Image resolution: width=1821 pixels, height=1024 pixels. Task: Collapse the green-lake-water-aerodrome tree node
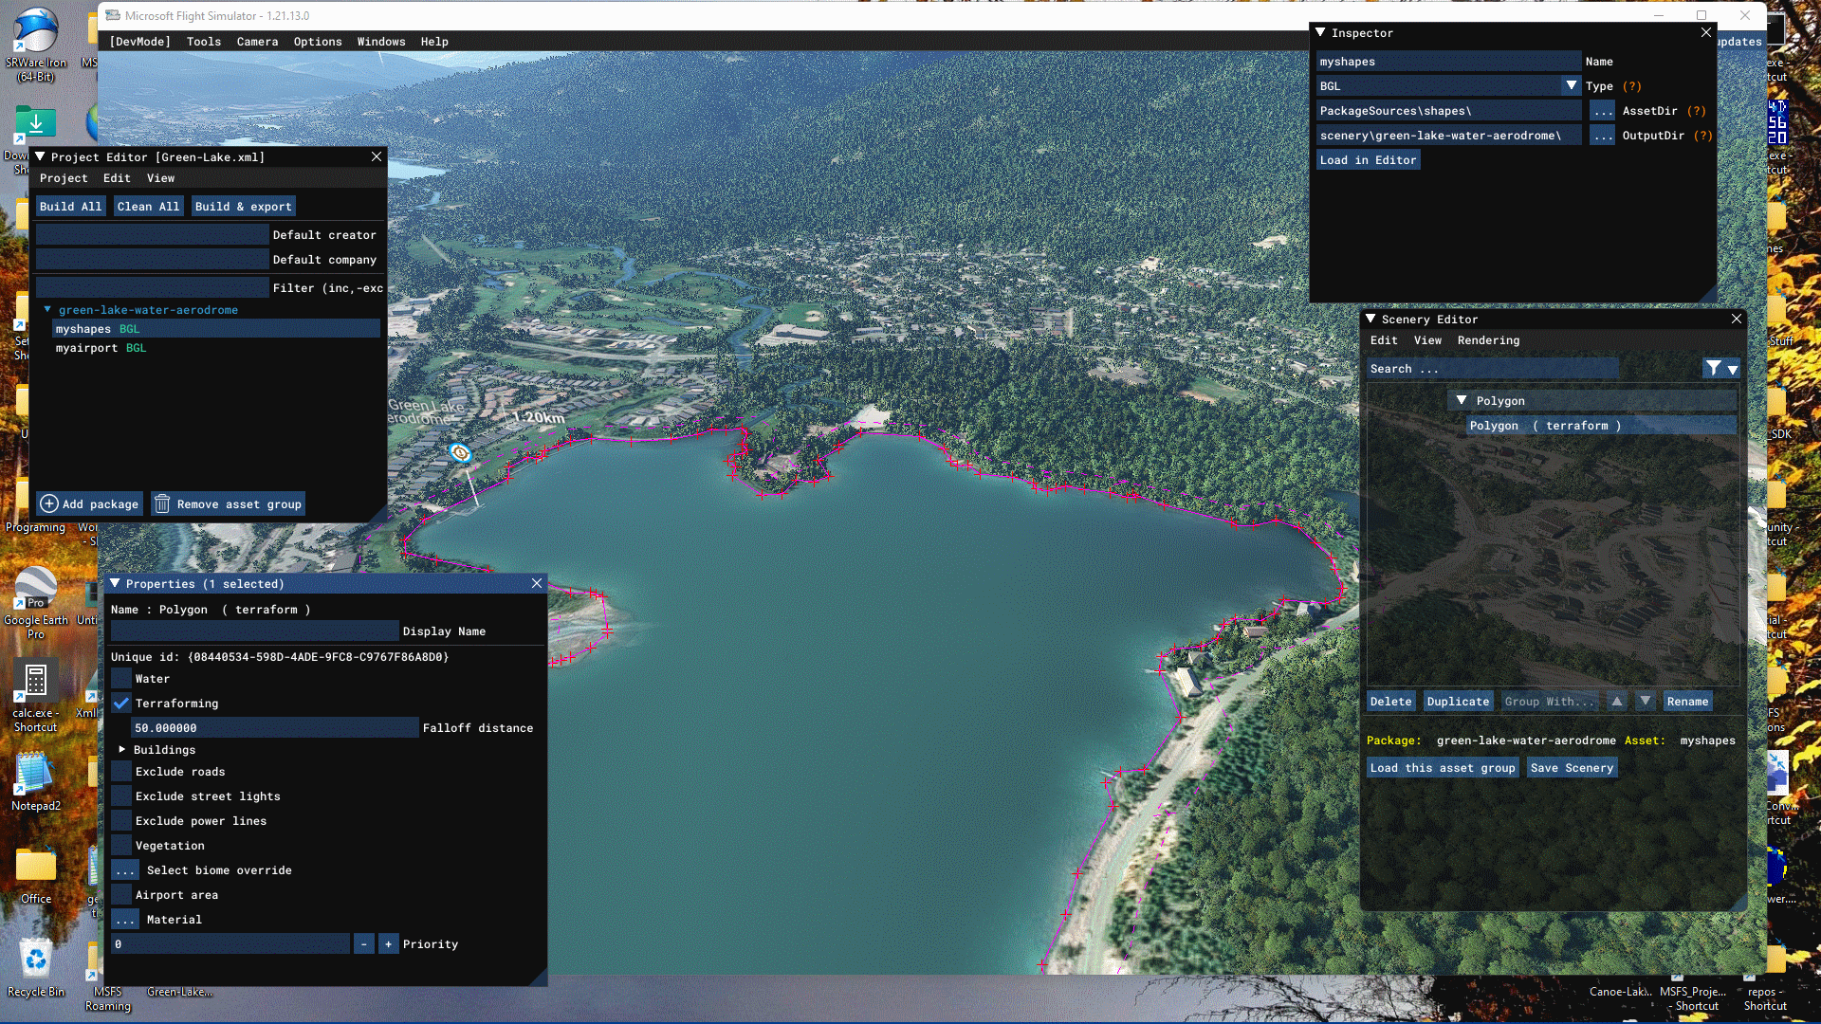(x=47, y=310)
